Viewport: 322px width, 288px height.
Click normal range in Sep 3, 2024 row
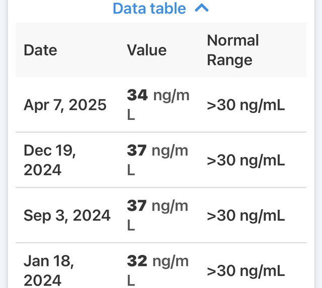[246, 216]
